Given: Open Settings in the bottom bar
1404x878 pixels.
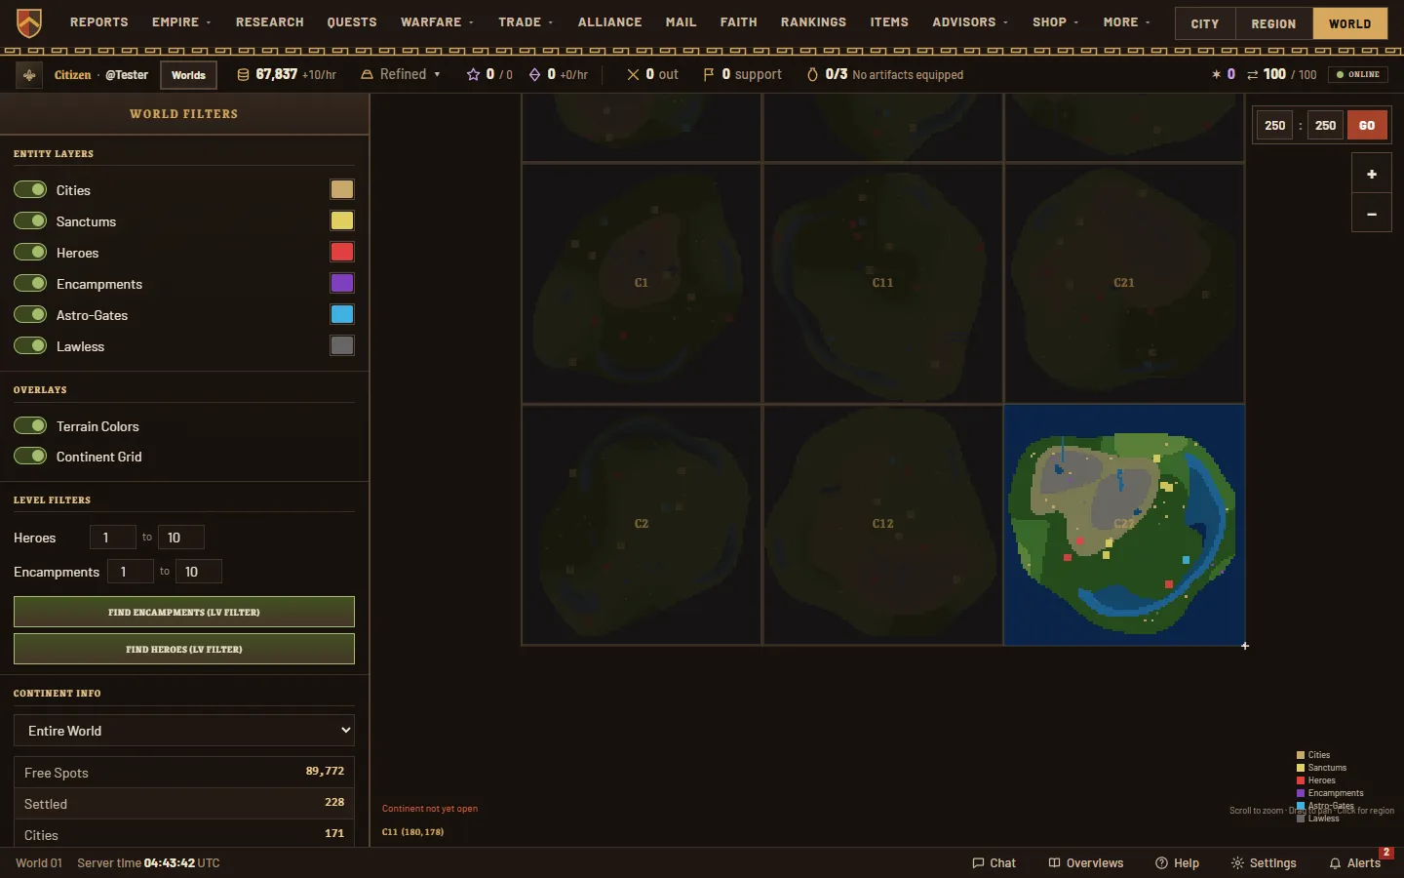Looking at the screenshot, I should [x=1264, y=863].
